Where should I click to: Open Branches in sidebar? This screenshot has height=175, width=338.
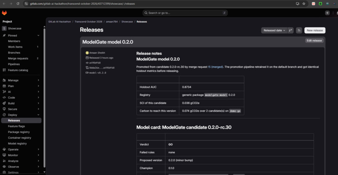pyautogui.click(x=14, y=53)
